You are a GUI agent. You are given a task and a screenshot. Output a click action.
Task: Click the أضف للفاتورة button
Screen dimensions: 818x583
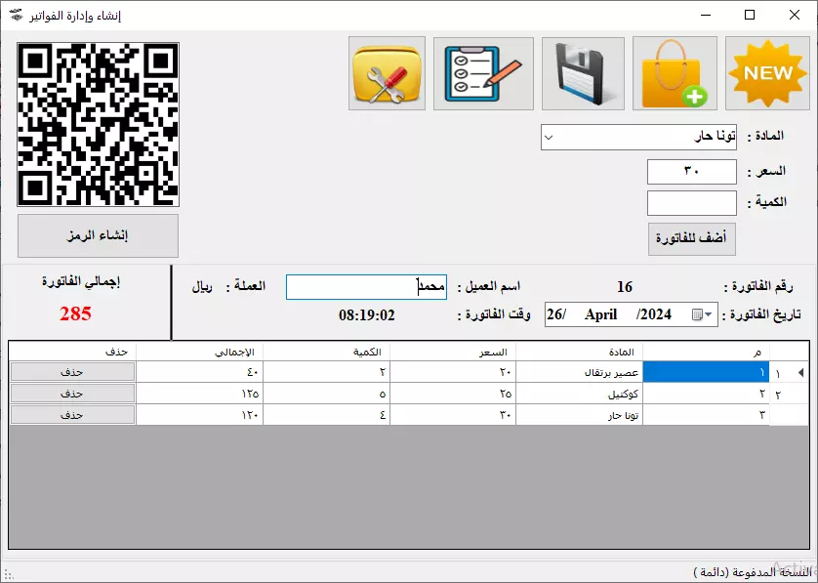691,238
